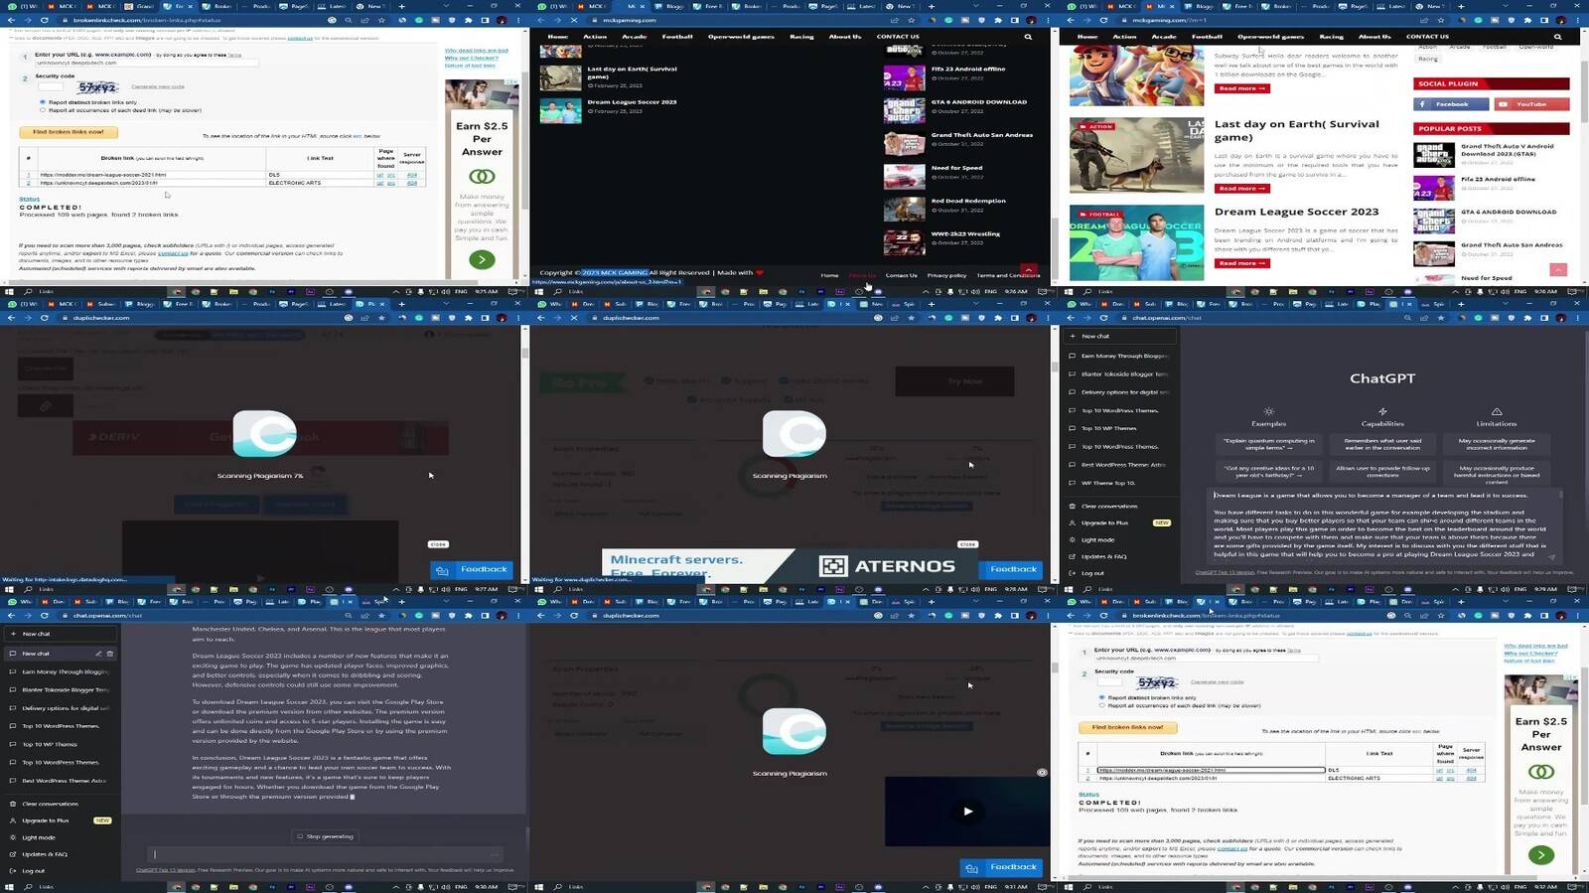Viewport: 1589px width, 893px height.
Task: Open search icon in dark MCK Gaming window
Action: point(1028,37)
